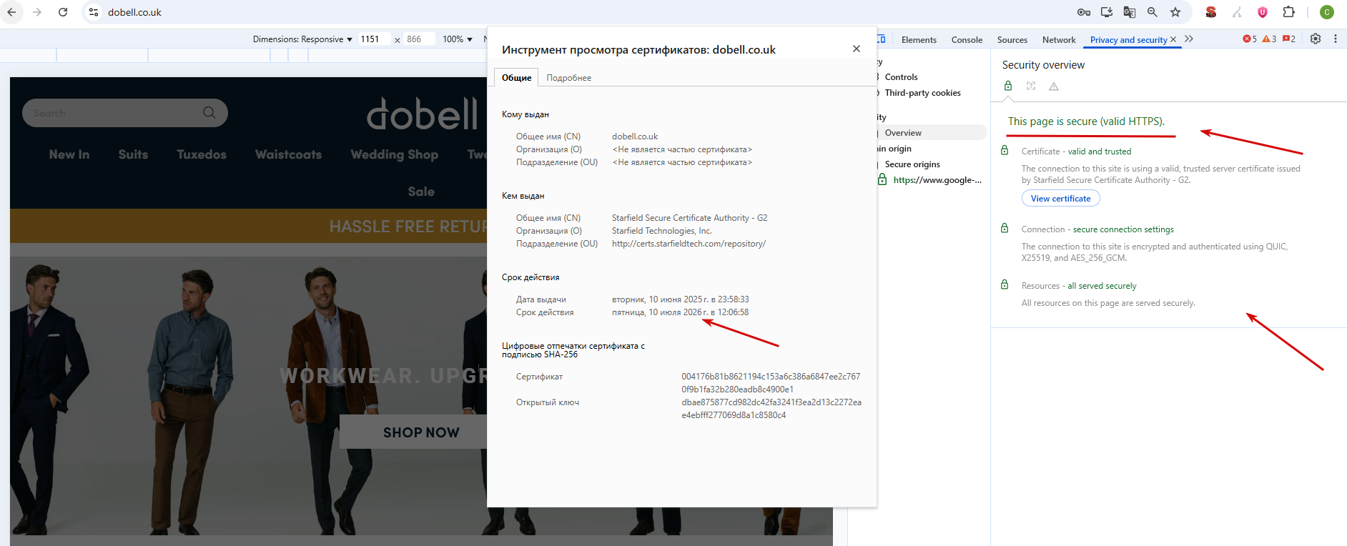Open the saved passwords key icon
Viewport: 1347px width, 546px height.
click(x=1084, y=12)
